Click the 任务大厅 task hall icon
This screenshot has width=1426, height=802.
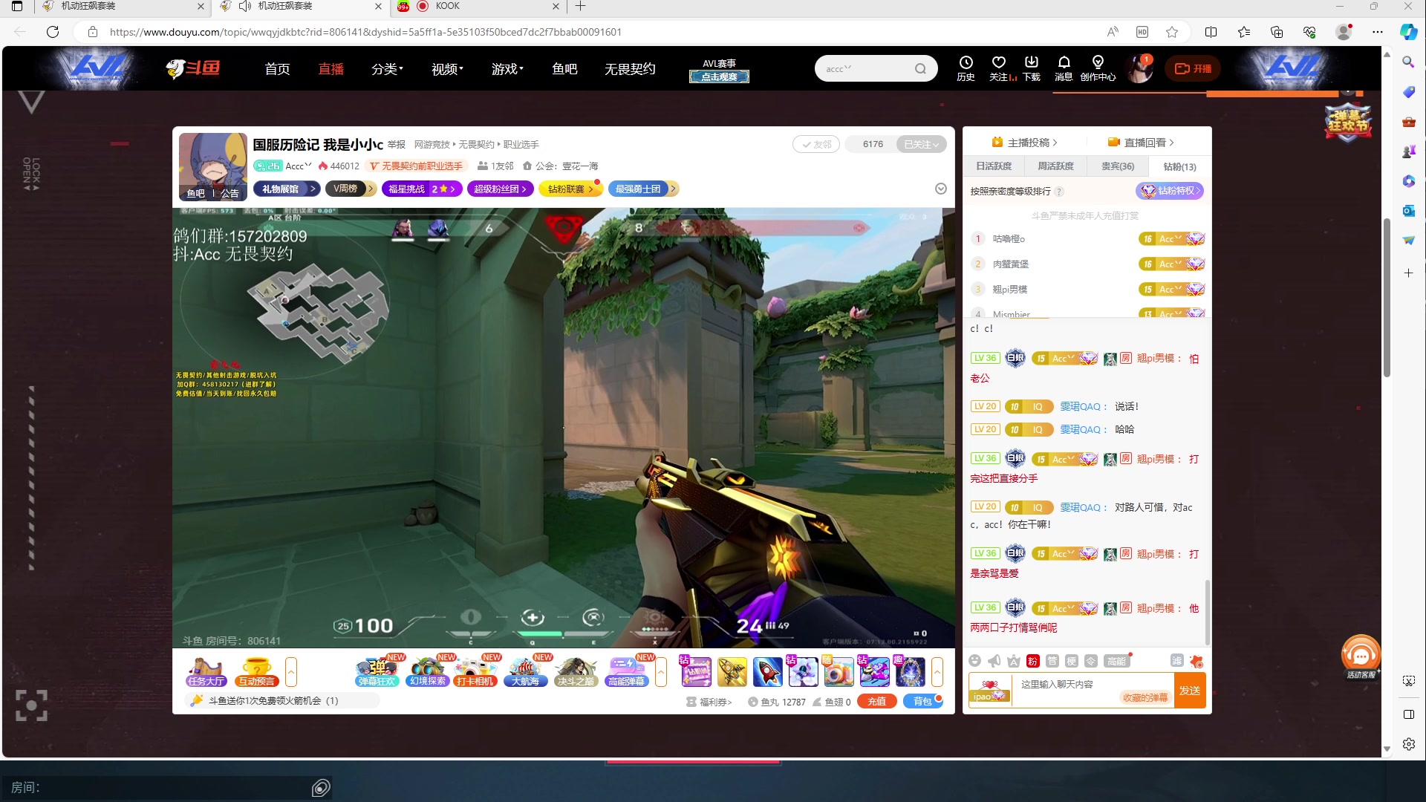pyautogui.click(x=206, y=671)
